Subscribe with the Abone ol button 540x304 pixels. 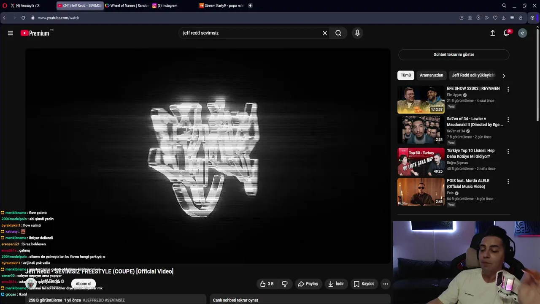click(x=83, y=284)
